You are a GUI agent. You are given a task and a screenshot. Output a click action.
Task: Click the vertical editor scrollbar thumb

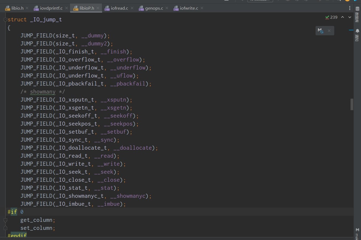click(352, 104)
